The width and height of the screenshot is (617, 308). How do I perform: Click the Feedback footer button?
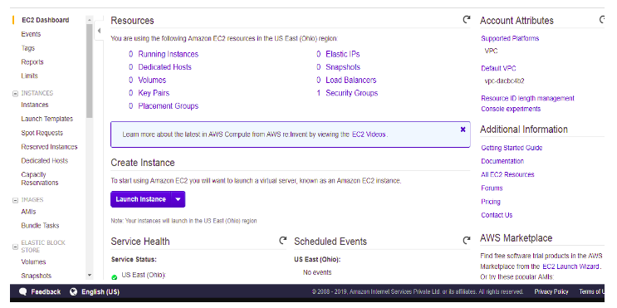tap(40, 291)
